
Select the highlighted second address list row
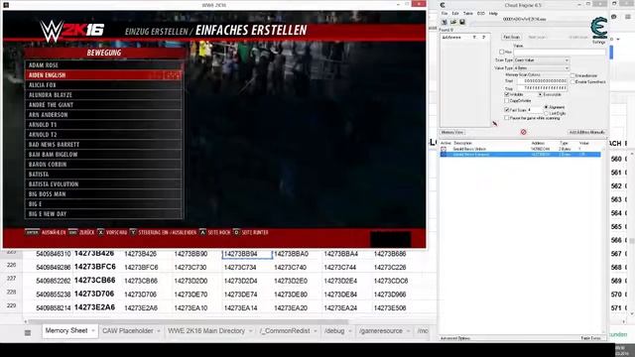coord(520,155)
